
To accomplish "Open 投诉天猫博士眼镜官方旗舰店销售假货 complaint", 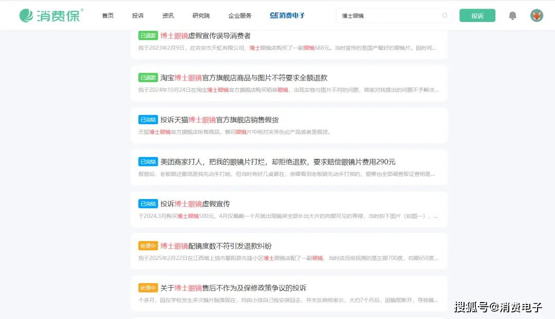I will pyautogui.click(x=219, y=120).
